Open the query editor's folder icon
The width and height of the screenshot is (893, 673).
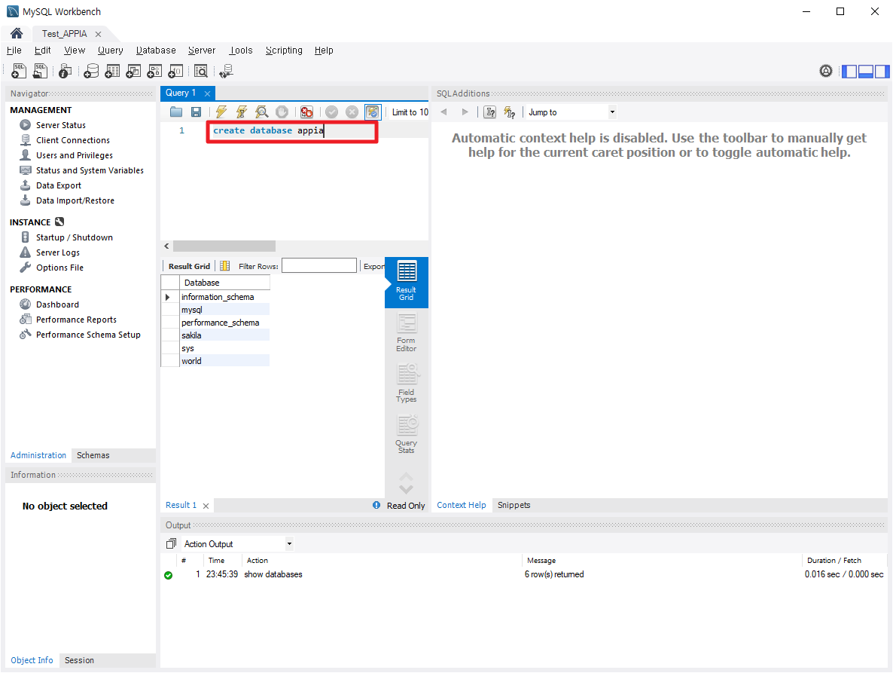[x=176, y=112]
